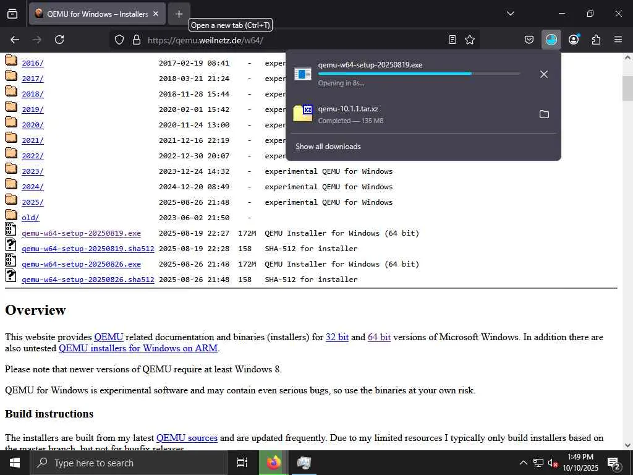Click the folder icon beside 2023/
The image size is (633, 475).
pyautogui.click(x=11, y=168)
